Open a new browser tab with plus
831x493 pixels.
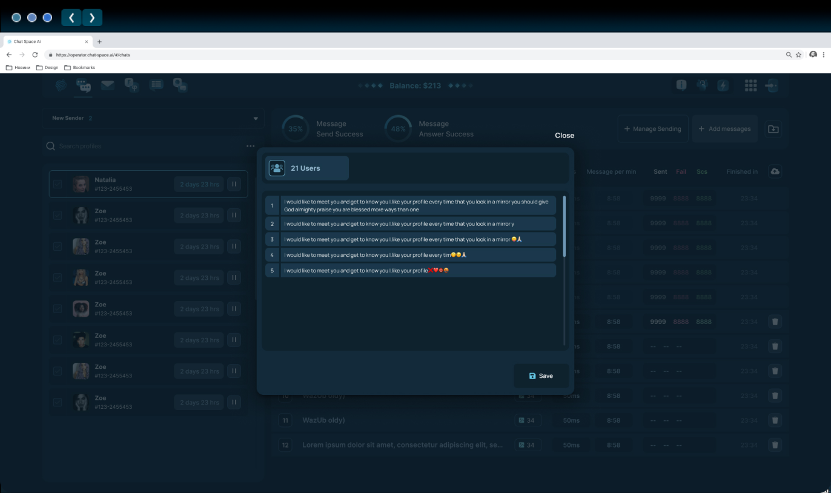tap(99, 42)
